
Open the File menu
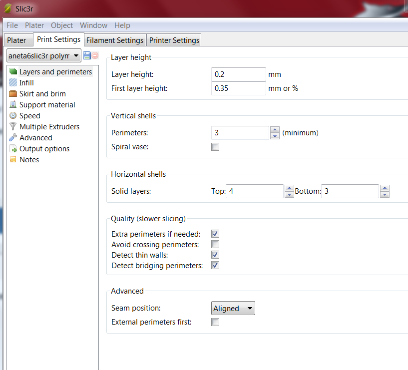click(12, 25)
